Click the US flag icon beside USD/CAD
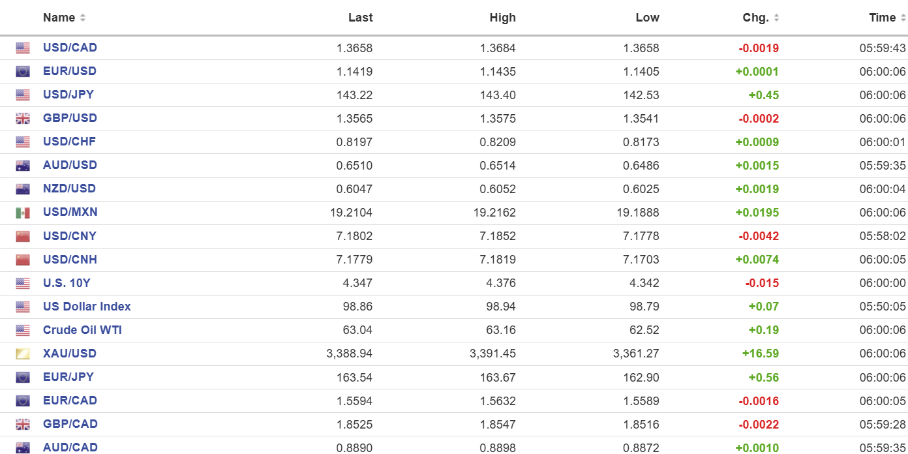 point(23,48)
